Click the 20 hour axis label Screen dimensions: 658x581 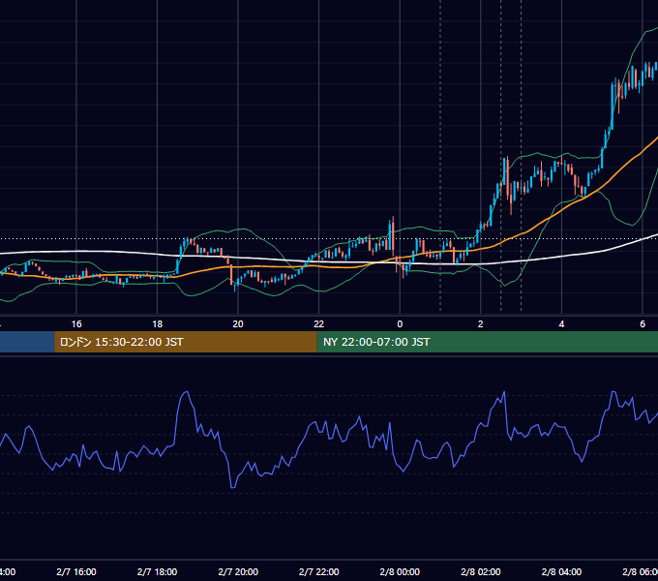238,323
